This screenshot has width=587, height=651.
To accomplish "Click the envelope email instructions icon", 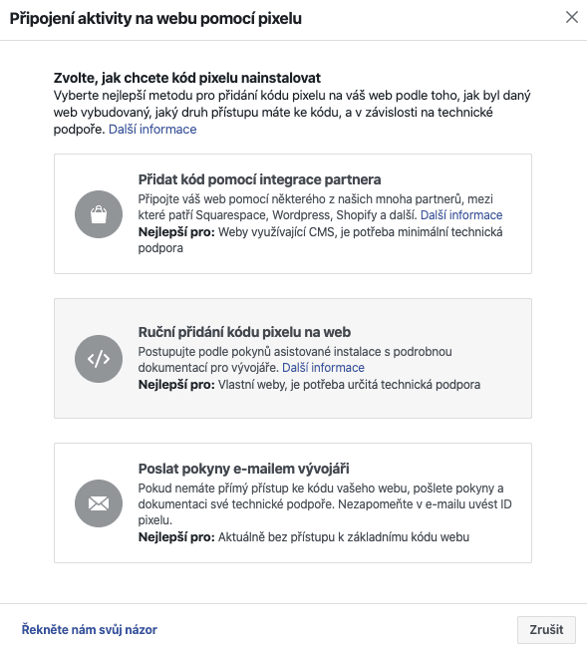I will pyautogui.click(x=99, y=503).
